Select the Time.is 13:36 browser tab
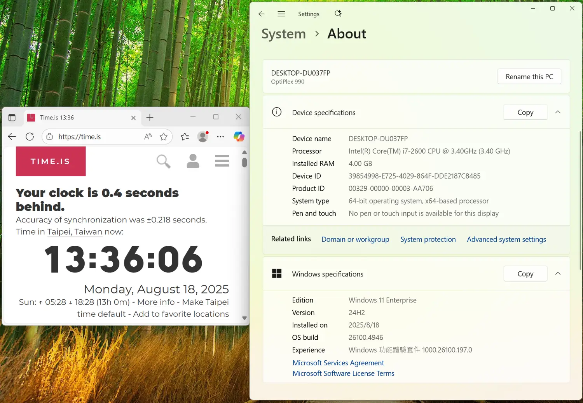Screen dimensions: 583x403 [83, 118]
